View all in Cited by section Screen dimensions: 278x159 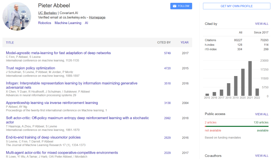[x=262, y=24]
